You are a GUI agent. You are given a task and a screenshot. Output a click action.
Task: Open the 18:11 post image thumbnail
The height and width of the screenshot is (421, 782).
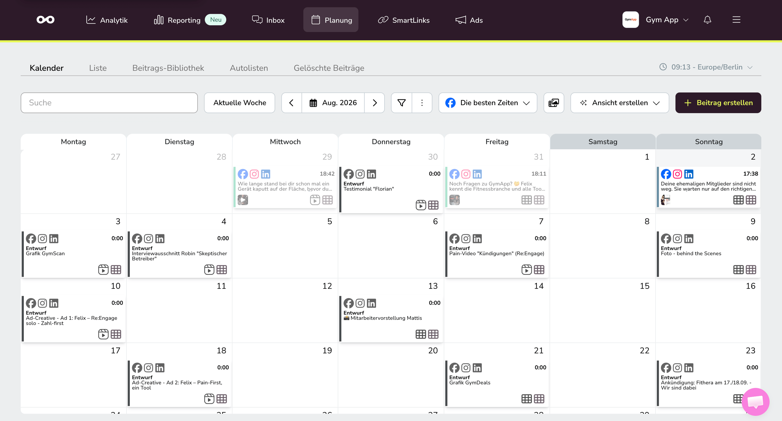click(x=455, y=200)
